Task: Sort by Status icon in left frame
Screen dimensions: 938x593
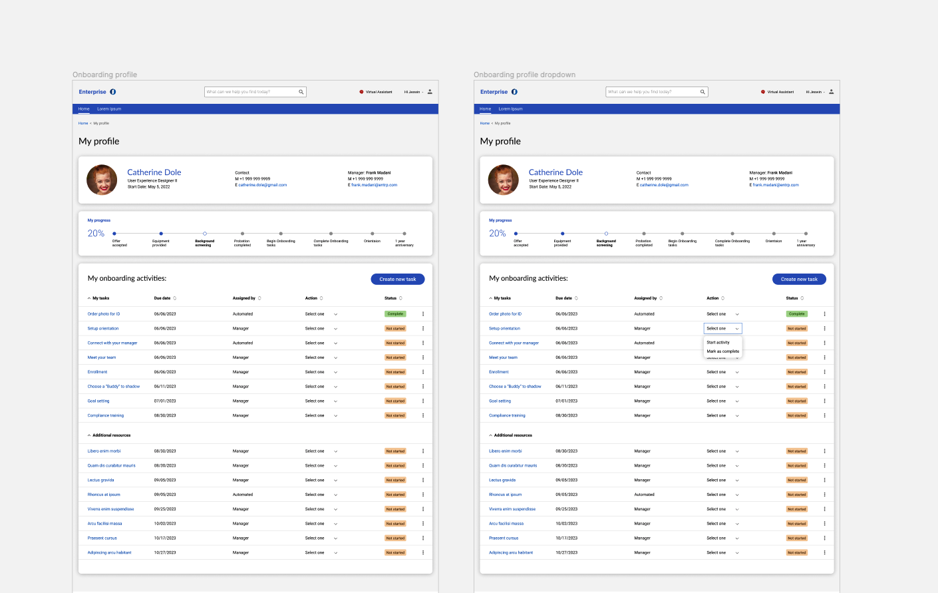Action: [x=400, y=298]
